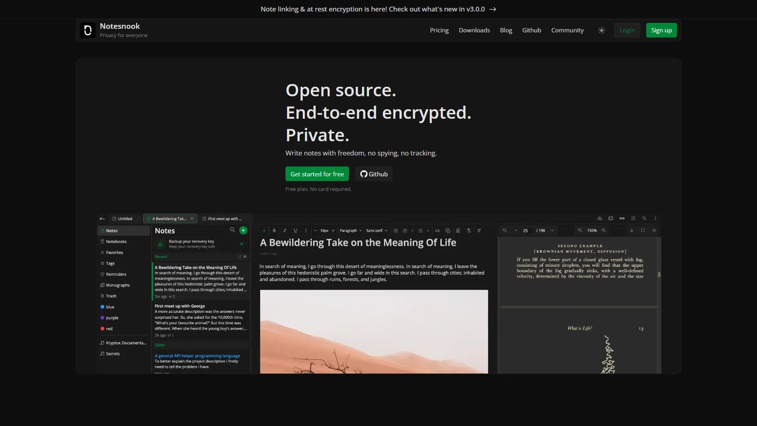Click the PDF fullscreen icon
Screen dimensions: 757x426
(x=643, y=230)
